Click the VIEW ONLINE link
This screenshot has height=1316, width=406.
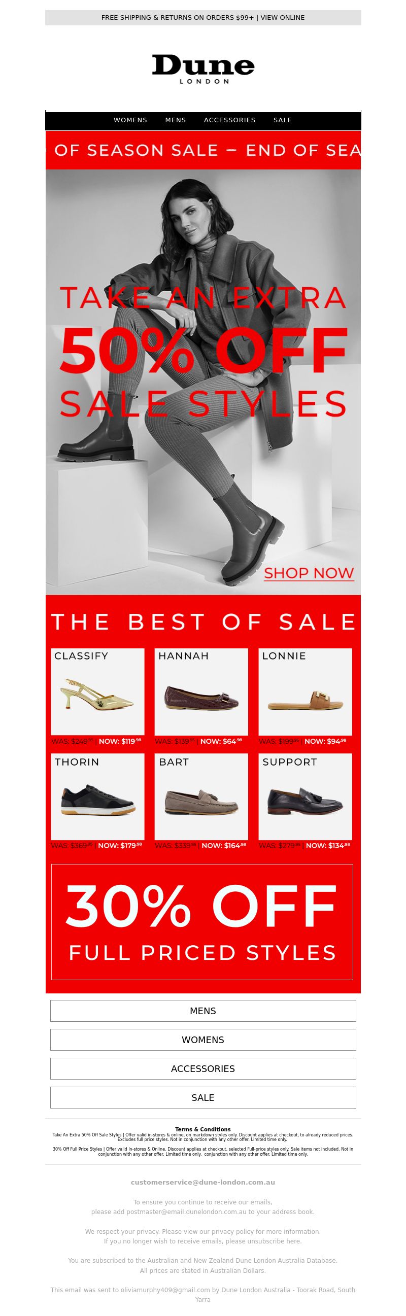(283, 17)
